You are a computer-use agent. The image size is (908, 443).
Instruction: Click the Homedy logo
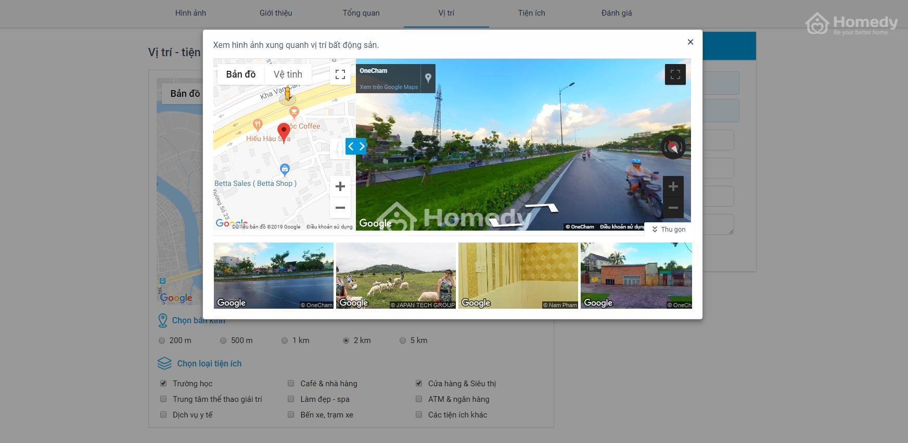click(x=851, y=23)
